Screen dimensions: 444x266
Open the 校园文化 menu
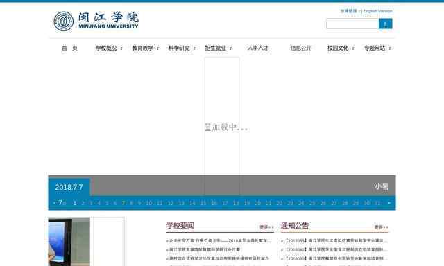(x=338, y=48)
